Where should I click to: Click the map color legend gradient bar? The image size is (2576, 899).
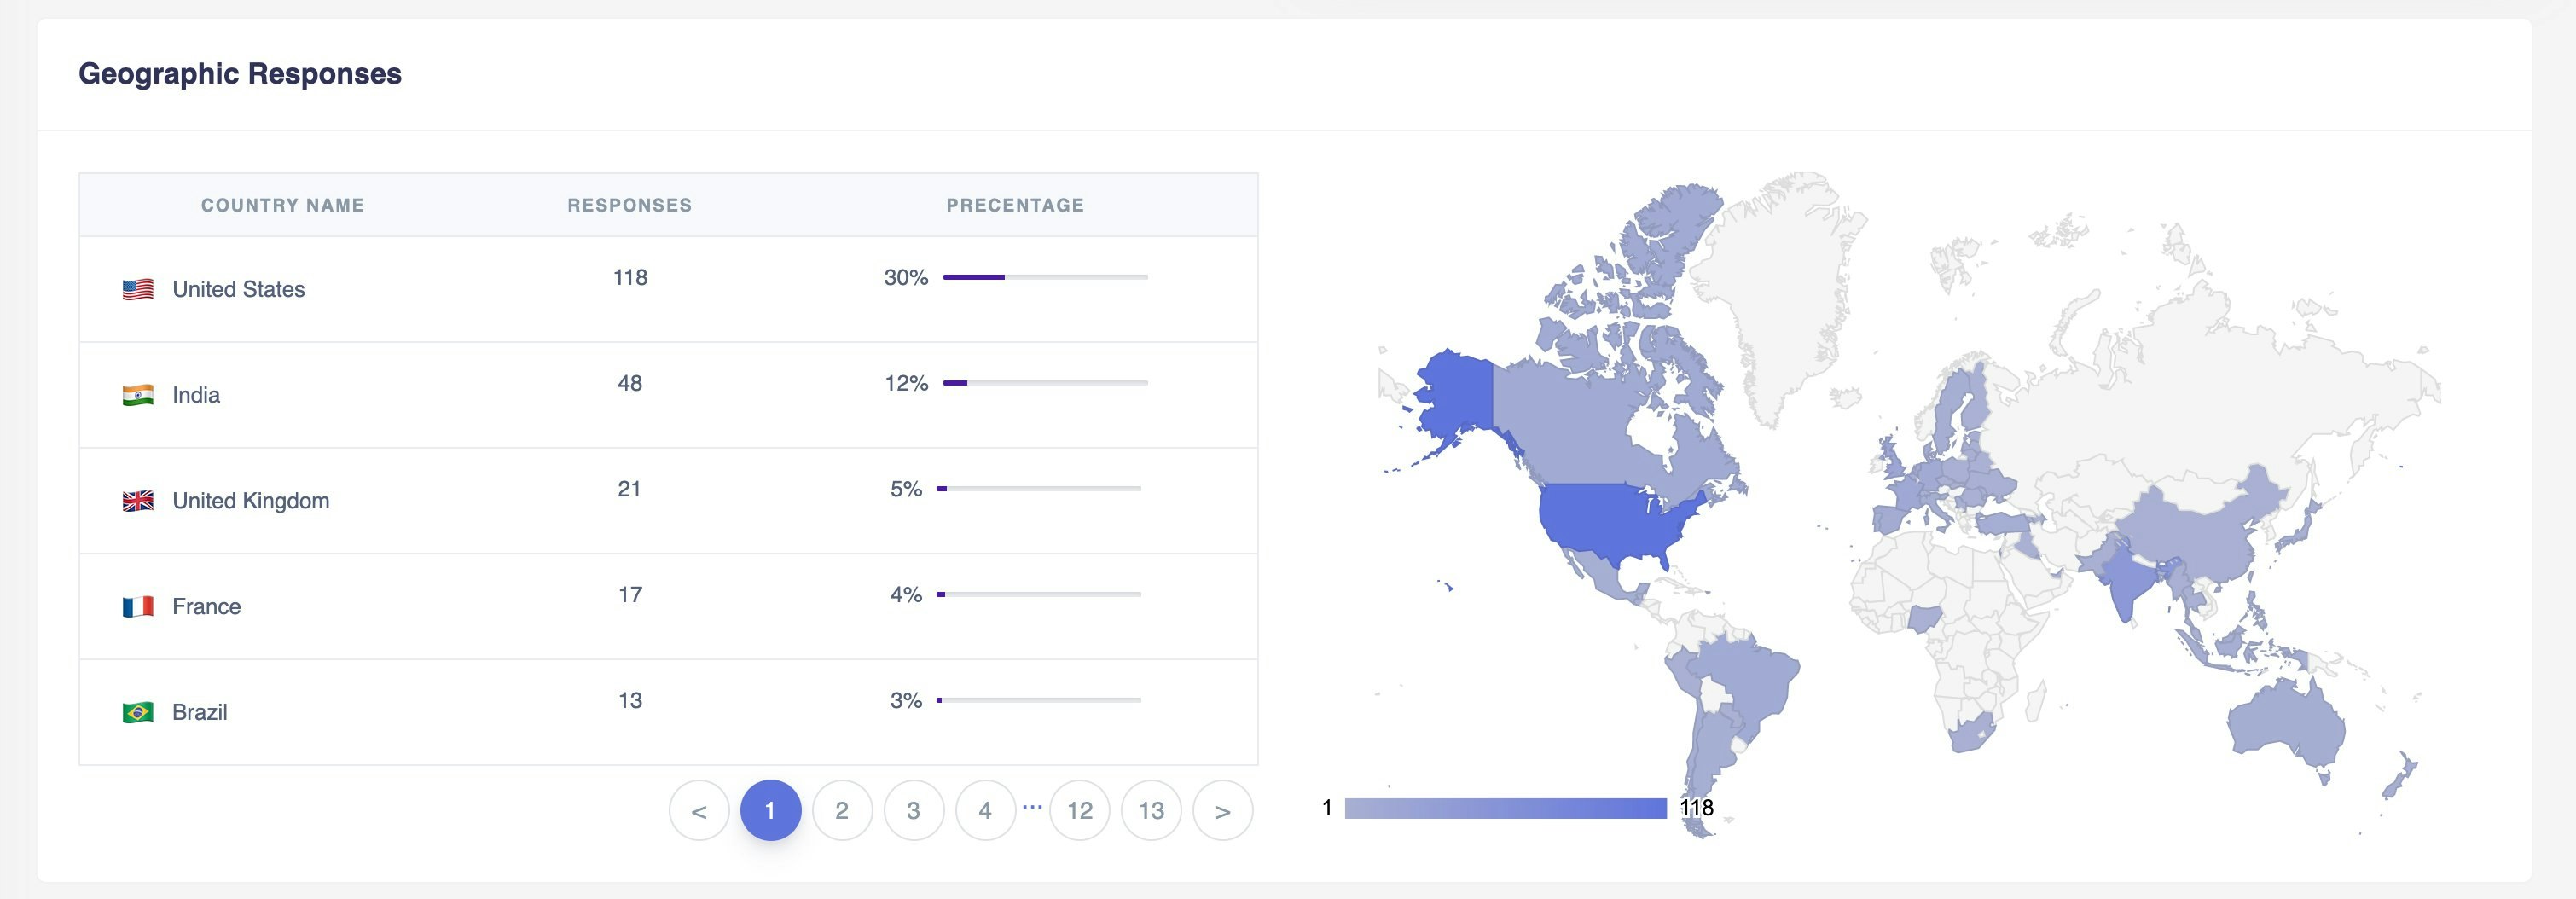(1506, 809)
